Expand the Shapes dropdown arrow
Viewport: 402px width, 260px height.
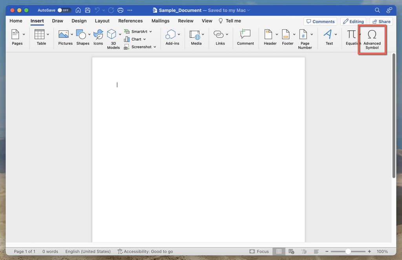pyautogui.click(x=89, y=35)
